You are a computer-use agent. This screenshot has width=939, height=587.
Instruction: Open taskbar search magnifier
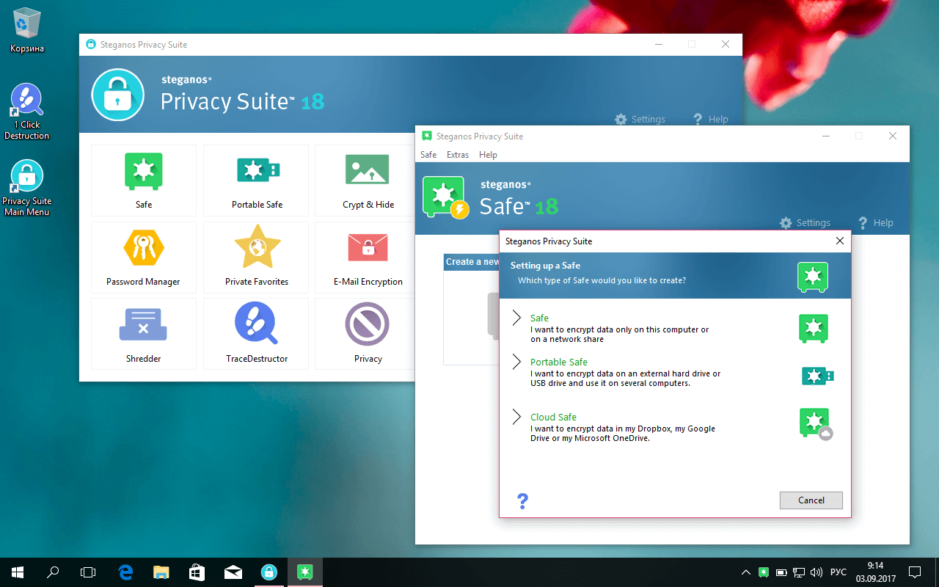pyautogui.click(x=54, y=572)
